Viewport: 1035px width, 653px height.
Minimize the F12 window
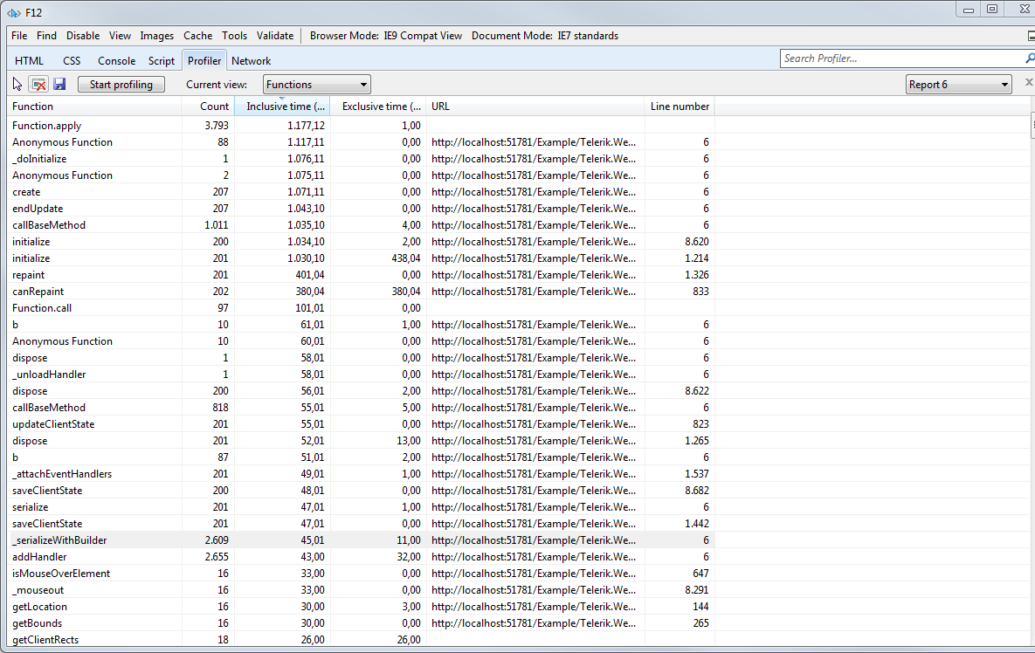(x=969, y=10)
